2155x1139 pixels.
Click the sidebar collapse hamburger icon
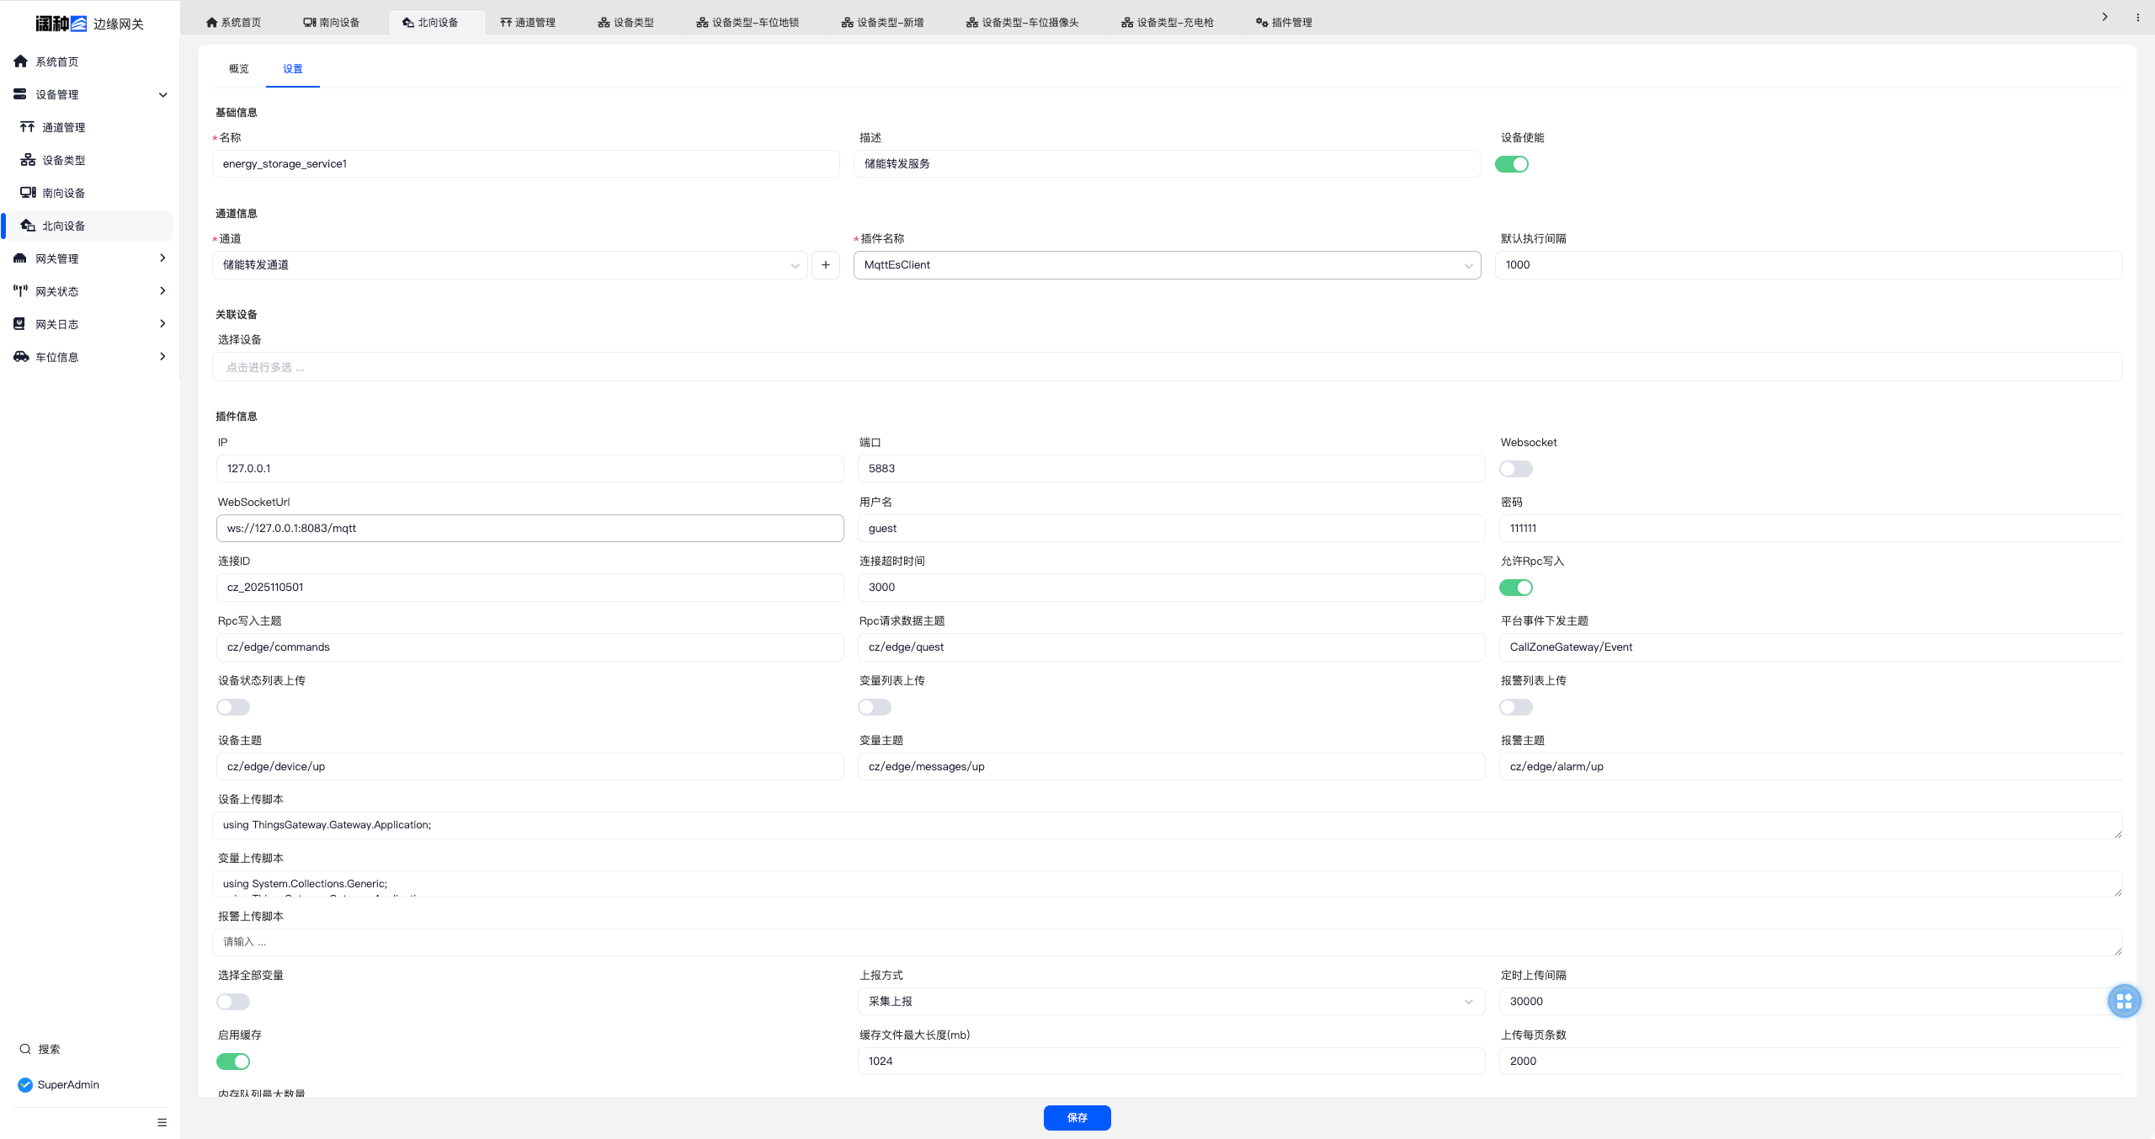pos(162,1122)
